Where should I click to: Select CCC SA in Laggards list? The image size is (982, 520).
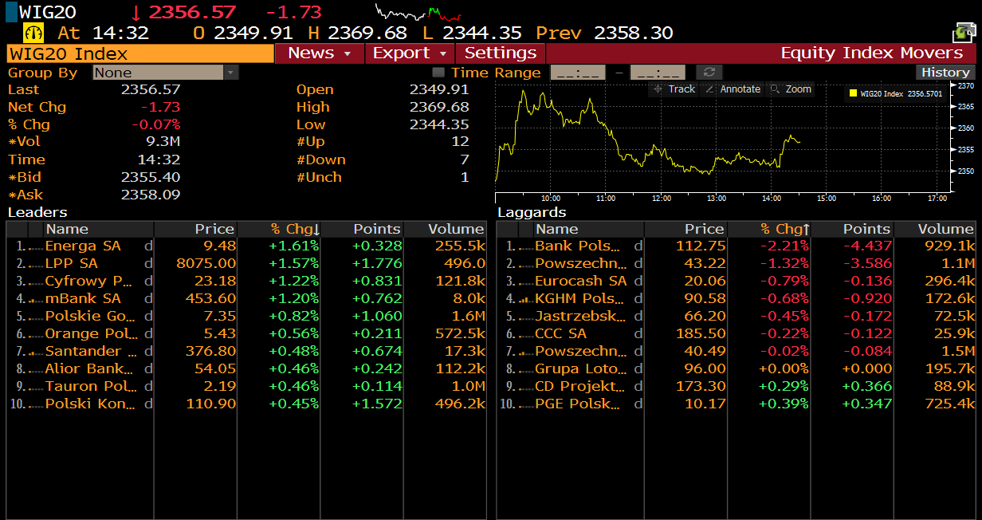(560, 334)
